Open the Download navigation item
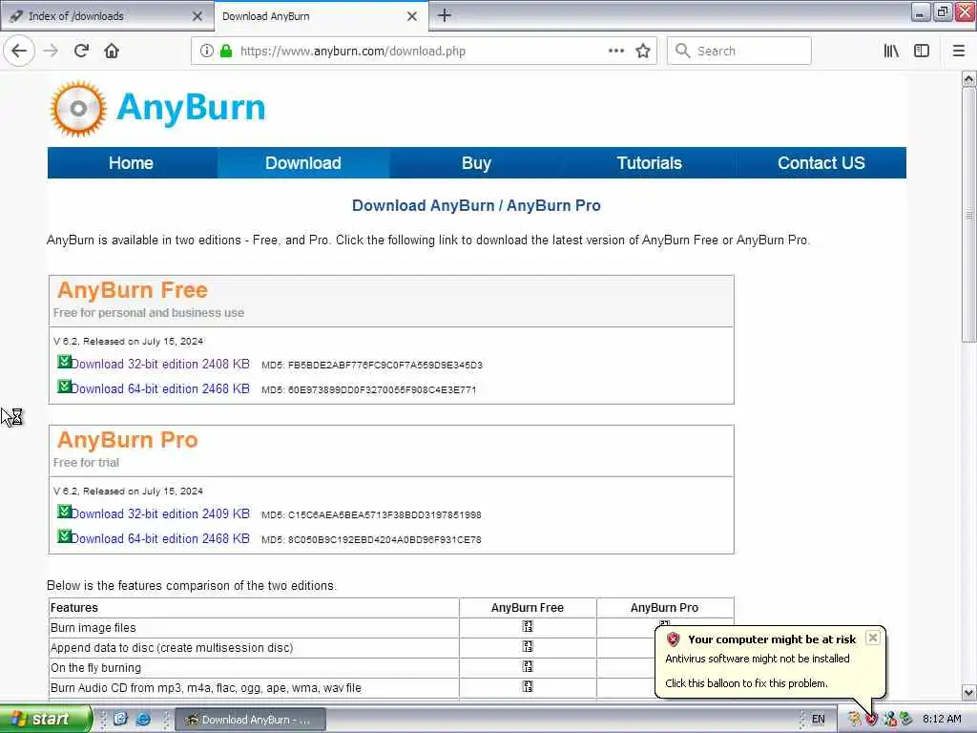The height and width of the screenshot is (733, 977). [302, 162]
